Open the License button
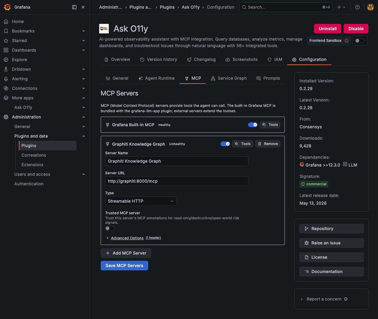 (x=332, y=257)
